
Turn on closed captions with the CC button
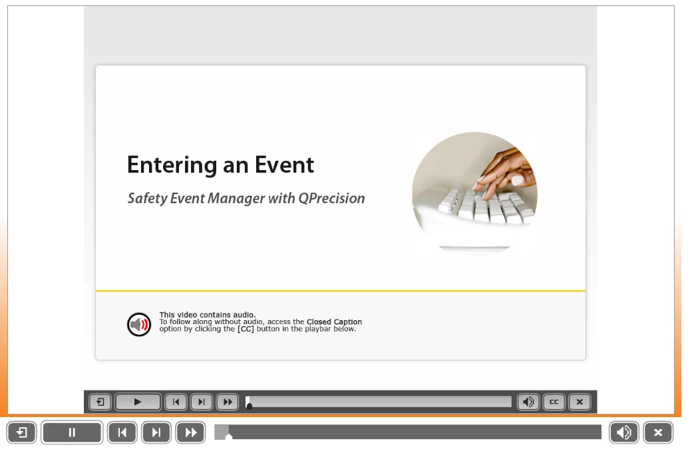click(x=554, y=402)
